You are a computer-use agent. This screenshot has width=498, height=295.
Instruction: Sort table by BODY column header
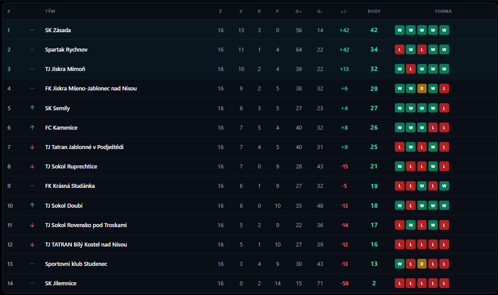click(374, 11)
